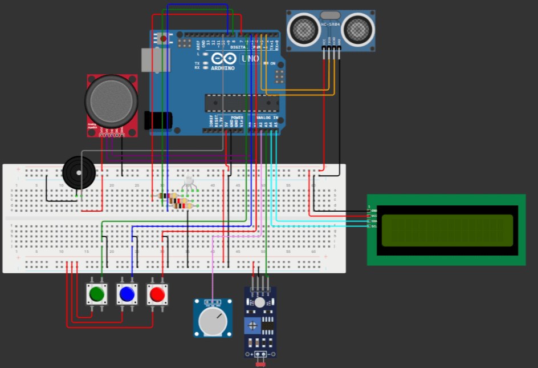
Task: Select the black piezo buzzer
Action: (79, 173)
